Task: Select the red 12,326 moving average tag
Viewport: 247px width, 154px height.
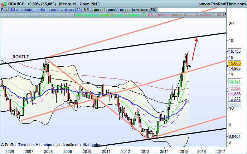Action: tap(234, 88)
